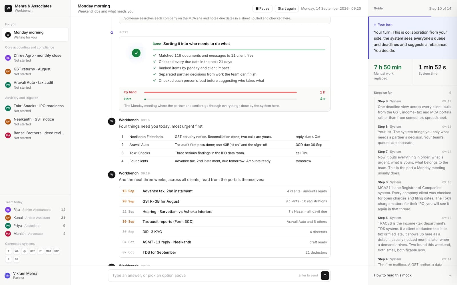Select team member Manish, Advocate
Screen dimensions: 457x285
pyautogui.click(x=35, y=234)
